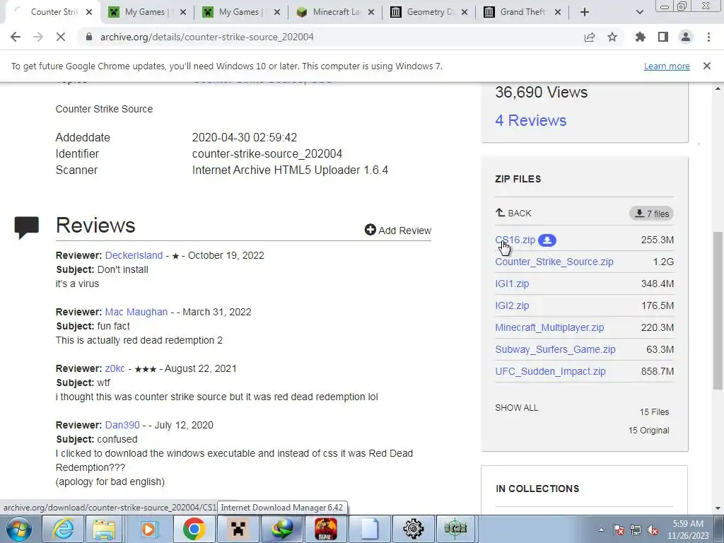The image size is (724, 543).
Task: Switch to the second My Games tab
Action: click(240, 12)
